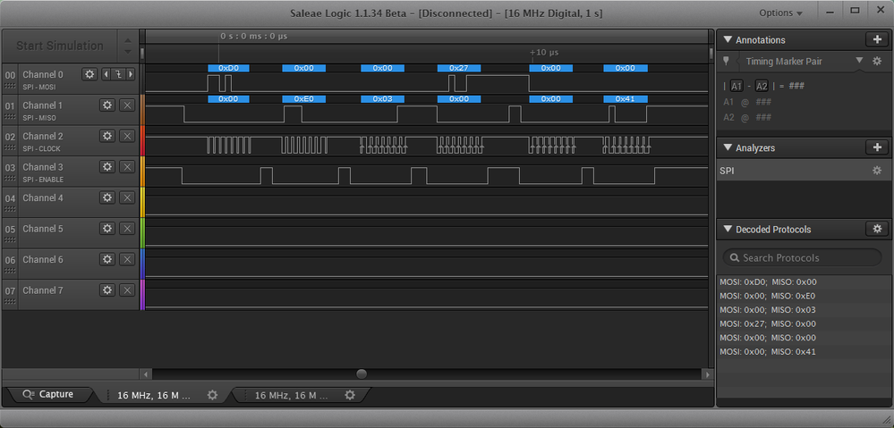894x428 pixels.
Task: Select the SPI analyzer entry
Action: [804, 170]
